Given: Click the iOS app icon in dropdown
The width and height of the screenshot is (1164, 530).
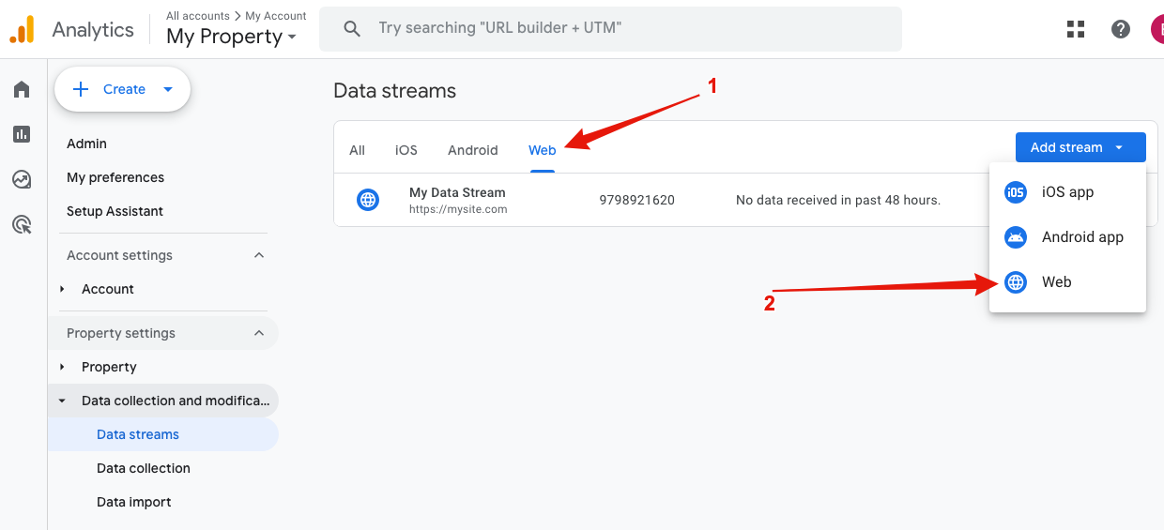Looking at the screenshot, I should (x=1016, y=192).
